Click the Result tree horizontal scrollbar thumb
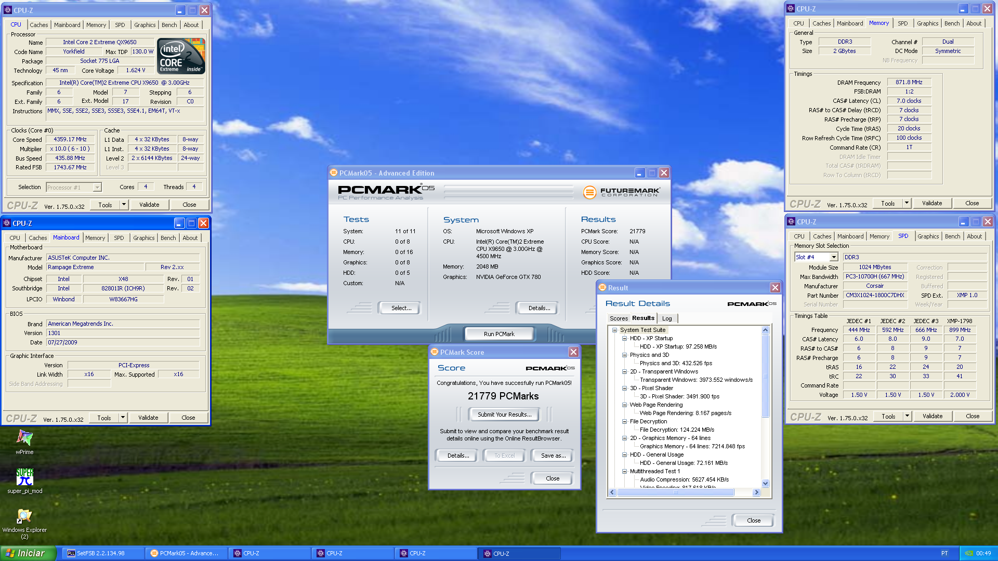 click(x=675, y=492)
